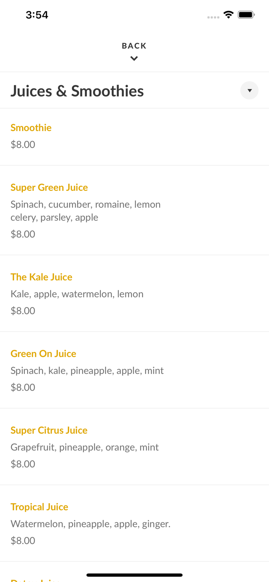The height and width of the screenshot is (582, 269).
Task: Select Green On Juice
Action: (x=43, y=353)
